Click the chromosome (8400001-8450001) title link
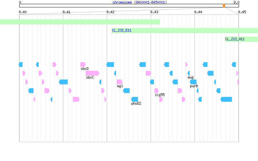Viewport: 258px width, 161px height. [x=140, y=2]
